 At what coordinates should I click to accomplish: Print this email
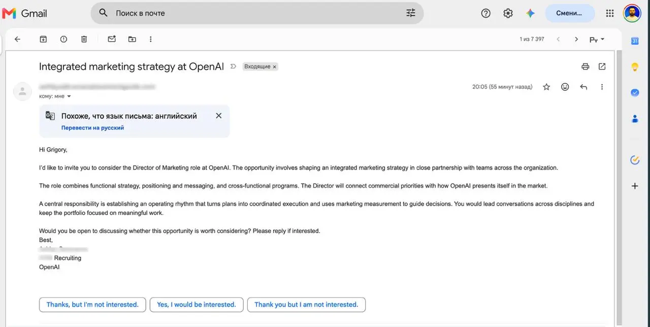coord(586,67)
